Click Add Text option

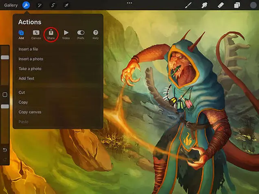26,78
